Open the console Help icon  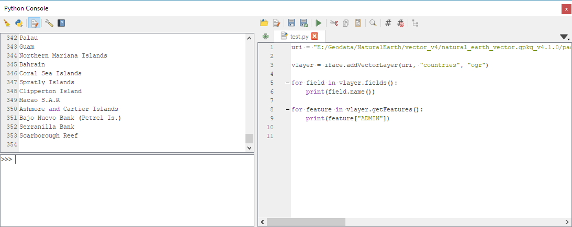pyautogui.click(x=61, y=24)
